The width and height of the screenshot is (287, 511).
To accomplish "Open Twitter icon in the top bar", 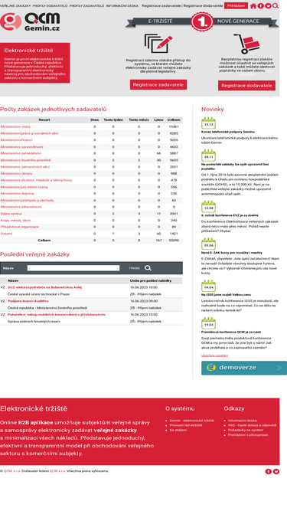I will tap(268, 5).
